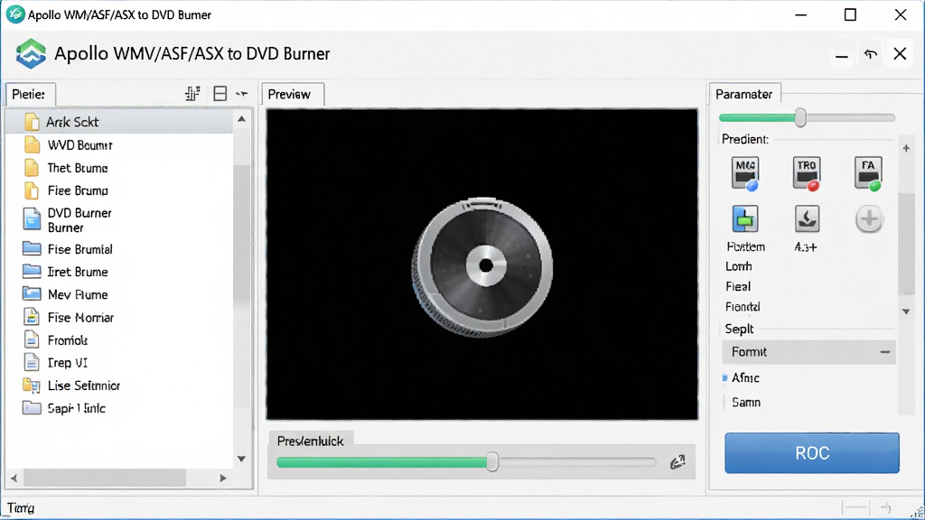Click the parameter panel scroll down arrow
Image resolution: width=925 pixels, height=520 pixels.
[906, 311]
